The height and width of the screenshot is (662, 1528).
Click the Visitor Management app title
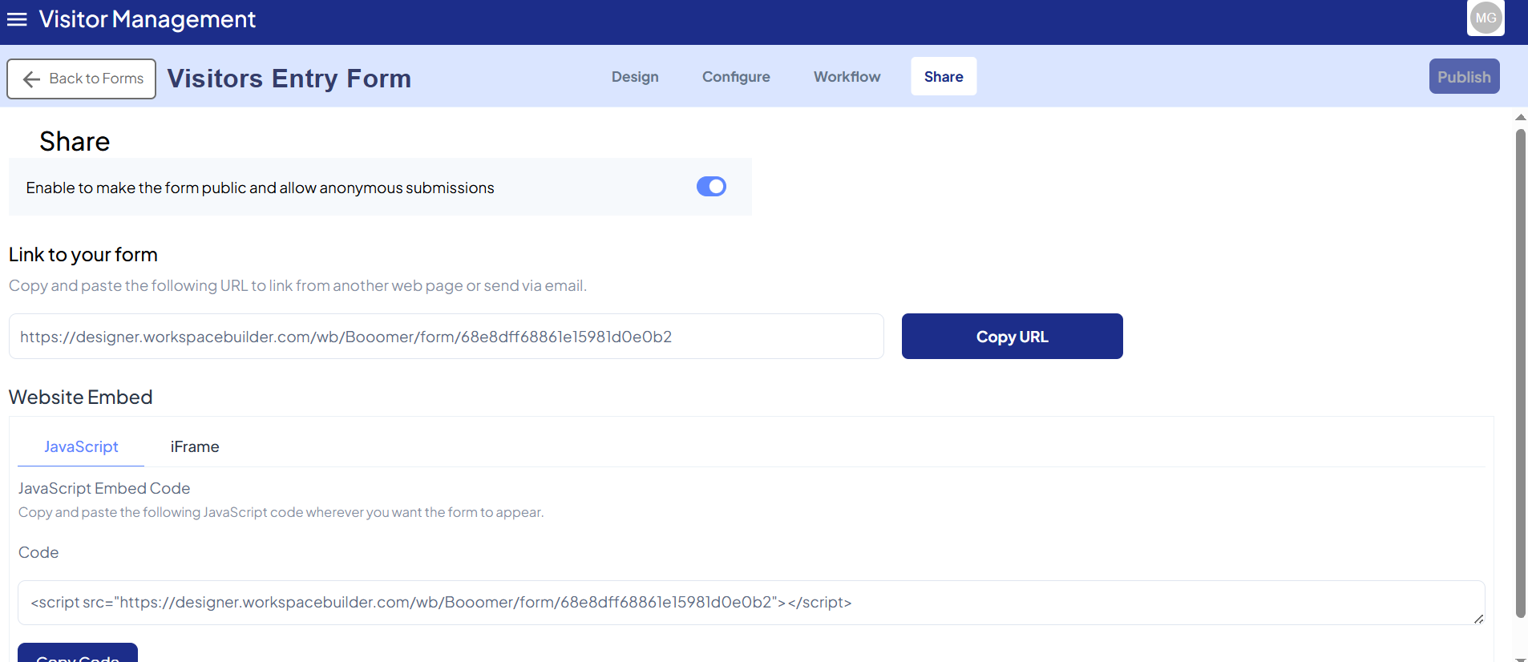click(148, 19)
